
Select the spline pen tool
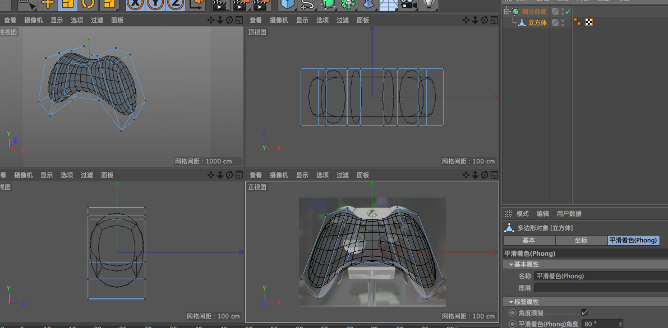[307, 4]
